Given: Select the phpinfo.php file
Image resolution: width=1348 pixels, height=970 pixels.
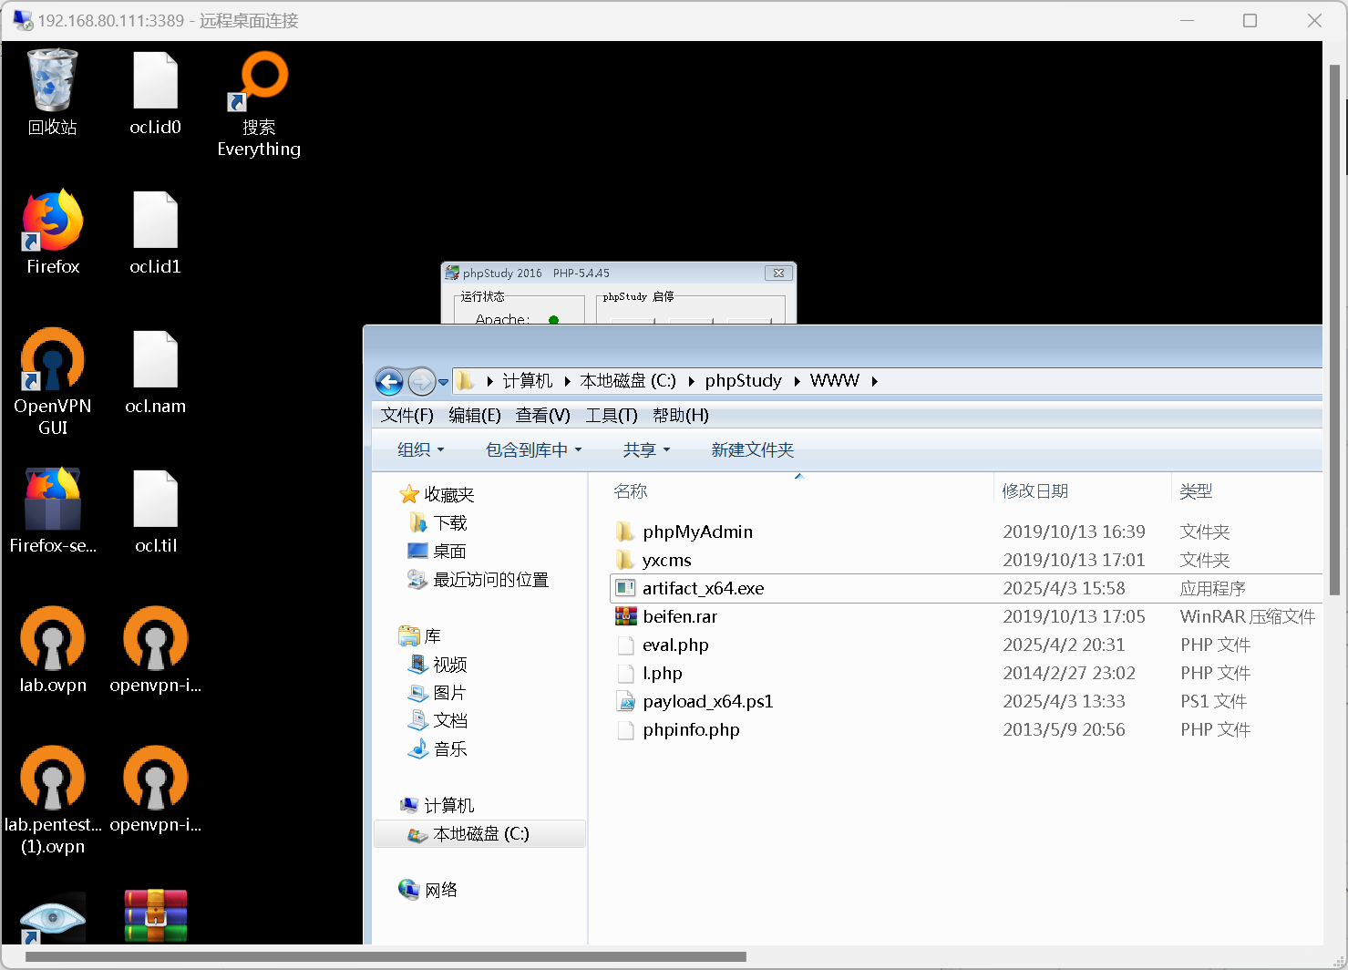Looking at the screenshot, I should coord(691,730).
